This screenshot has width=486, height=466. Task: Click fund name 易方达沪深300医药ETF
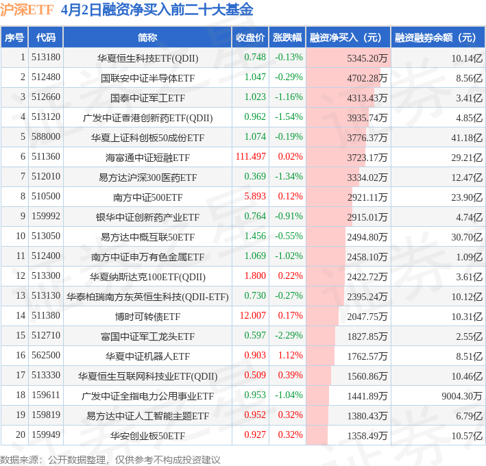point(147,177)
